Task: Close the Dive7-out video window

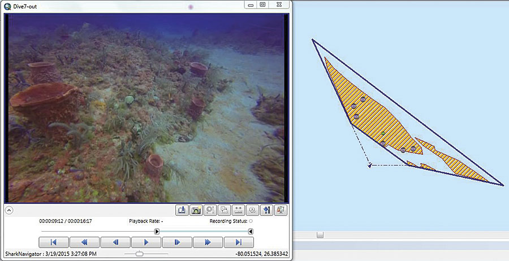Action: point(279,5)
